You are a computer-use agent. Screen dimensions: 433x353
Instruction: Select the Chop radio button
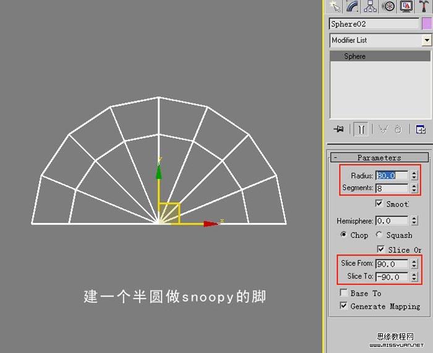coord(343,235)
